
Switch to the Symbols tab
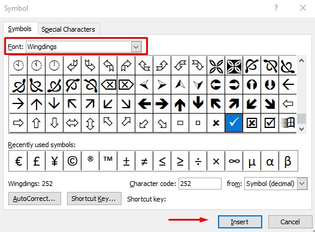(x=20, y=29)
